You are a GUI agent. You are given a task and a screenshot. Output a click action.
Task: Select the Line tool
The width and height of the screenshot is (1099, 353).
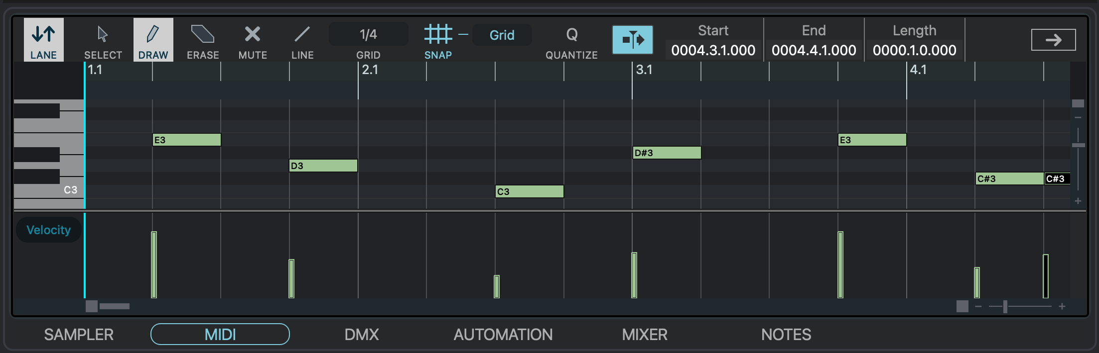[302, 40]
